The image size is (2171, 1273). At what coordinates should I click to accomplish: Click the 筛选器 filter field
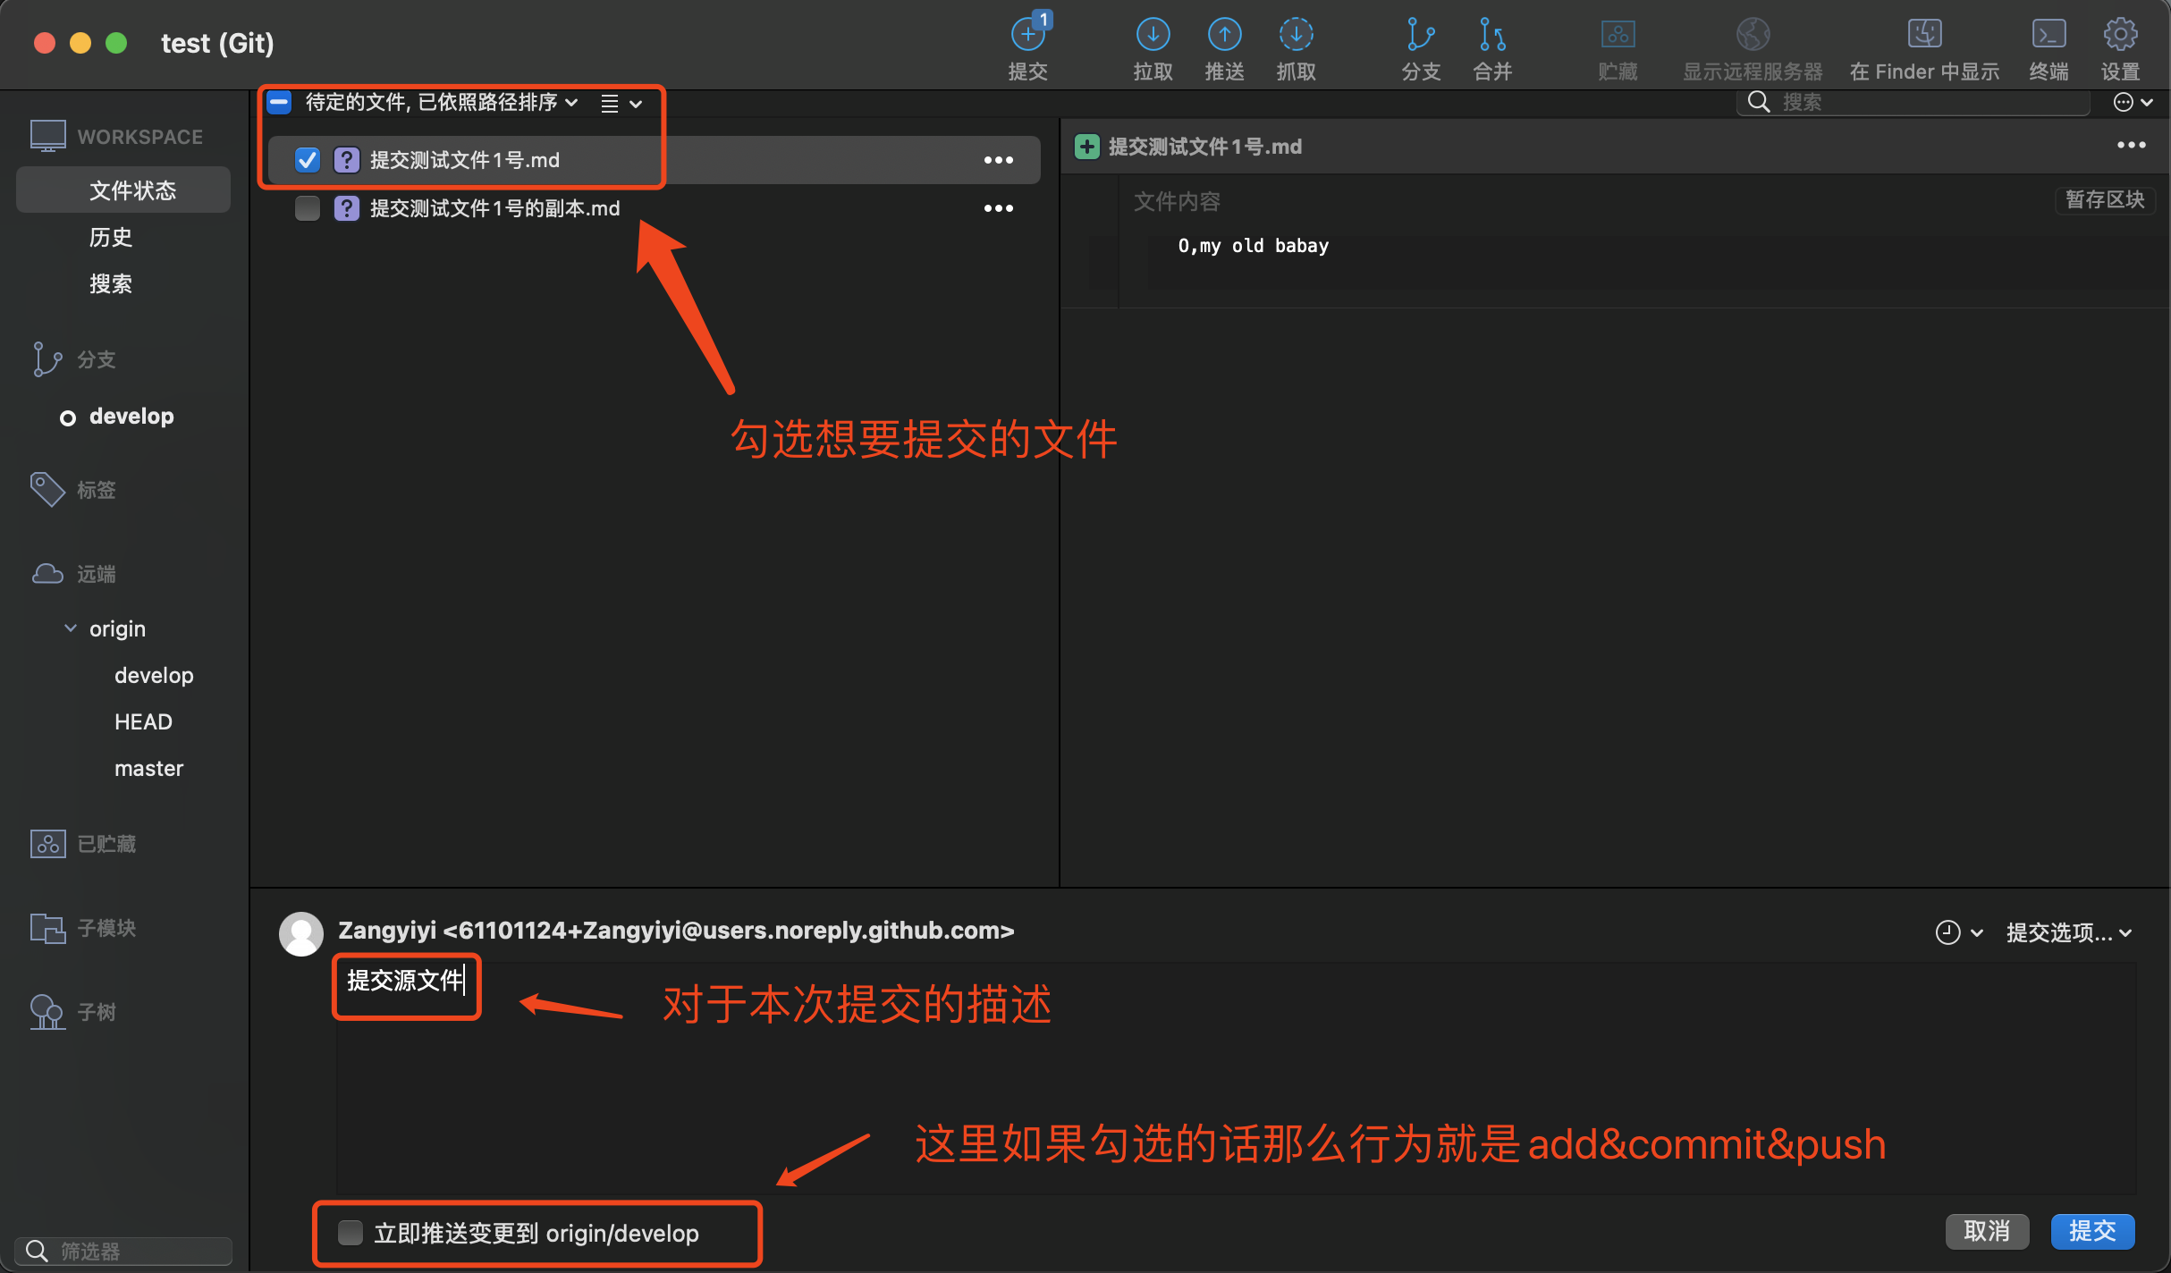pyautogui.click(x=134, y=1251)
